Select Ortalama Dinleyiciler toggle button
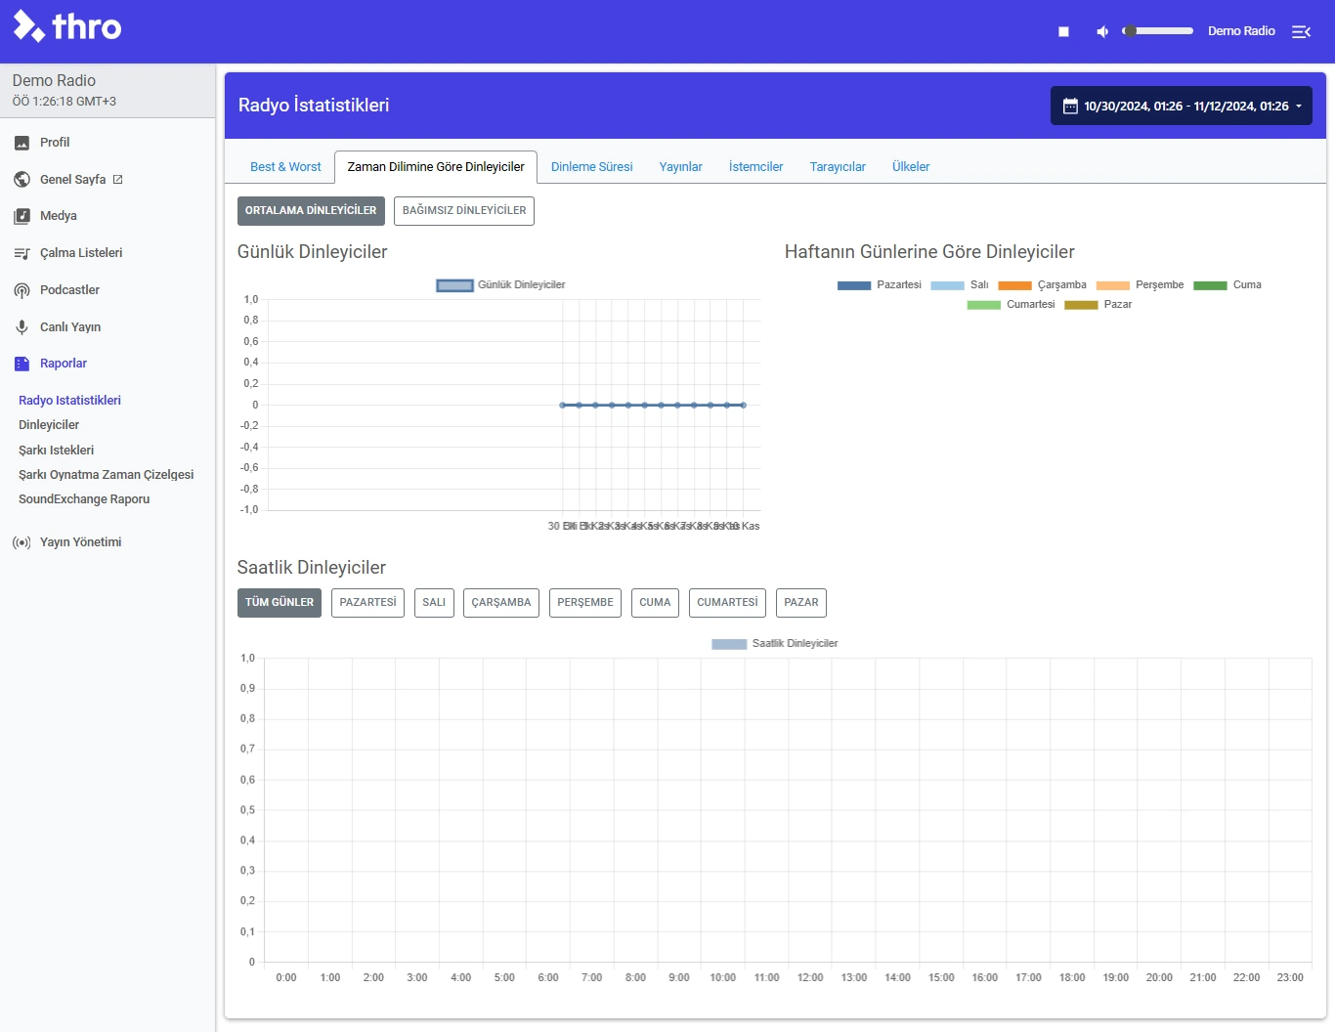 pyautogui.click(x=311, y=211)
